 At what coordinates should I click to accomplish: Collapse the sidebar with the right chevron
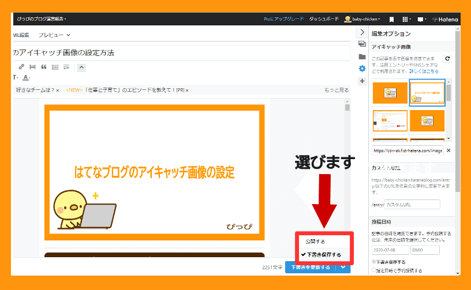[362, 32]
